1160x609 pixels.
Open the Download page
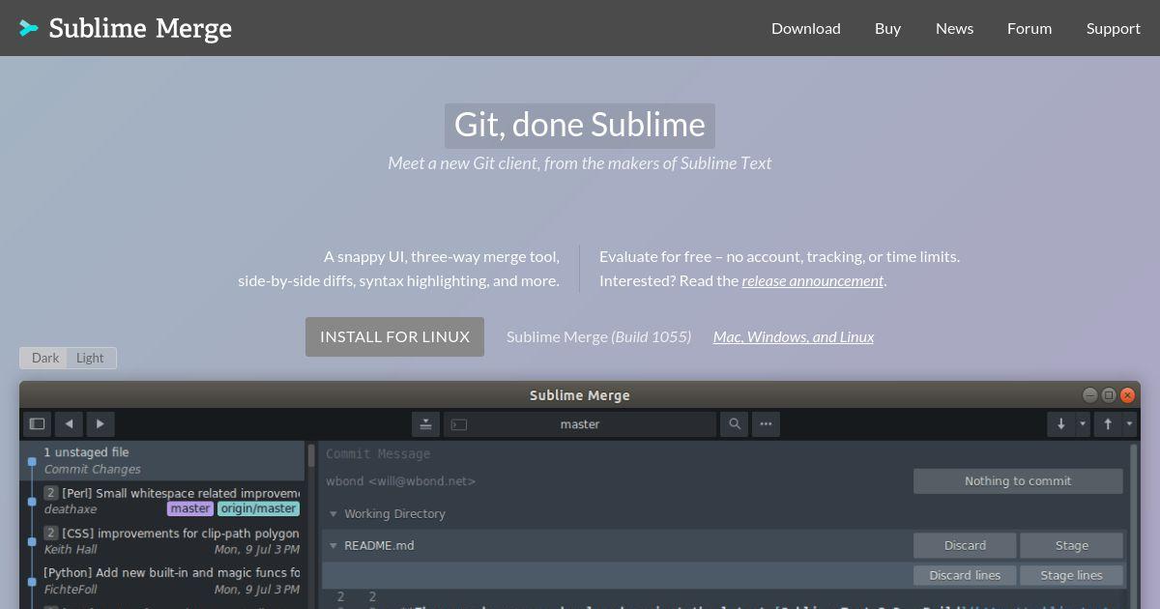pyautogui.click(x=806, y=28)
